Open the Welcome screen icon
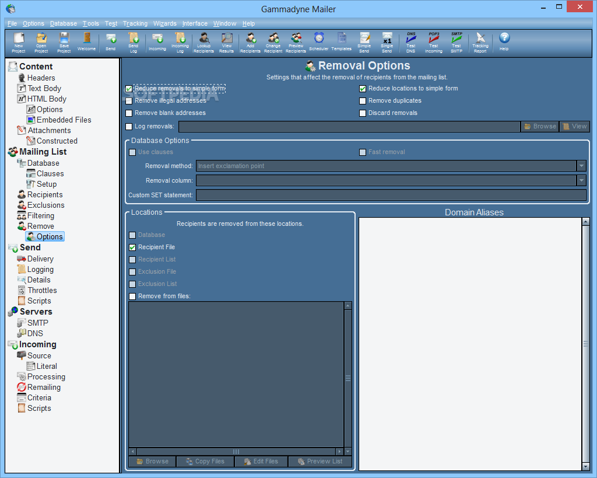This screenshot has height=478, width=597. [87, 41]
